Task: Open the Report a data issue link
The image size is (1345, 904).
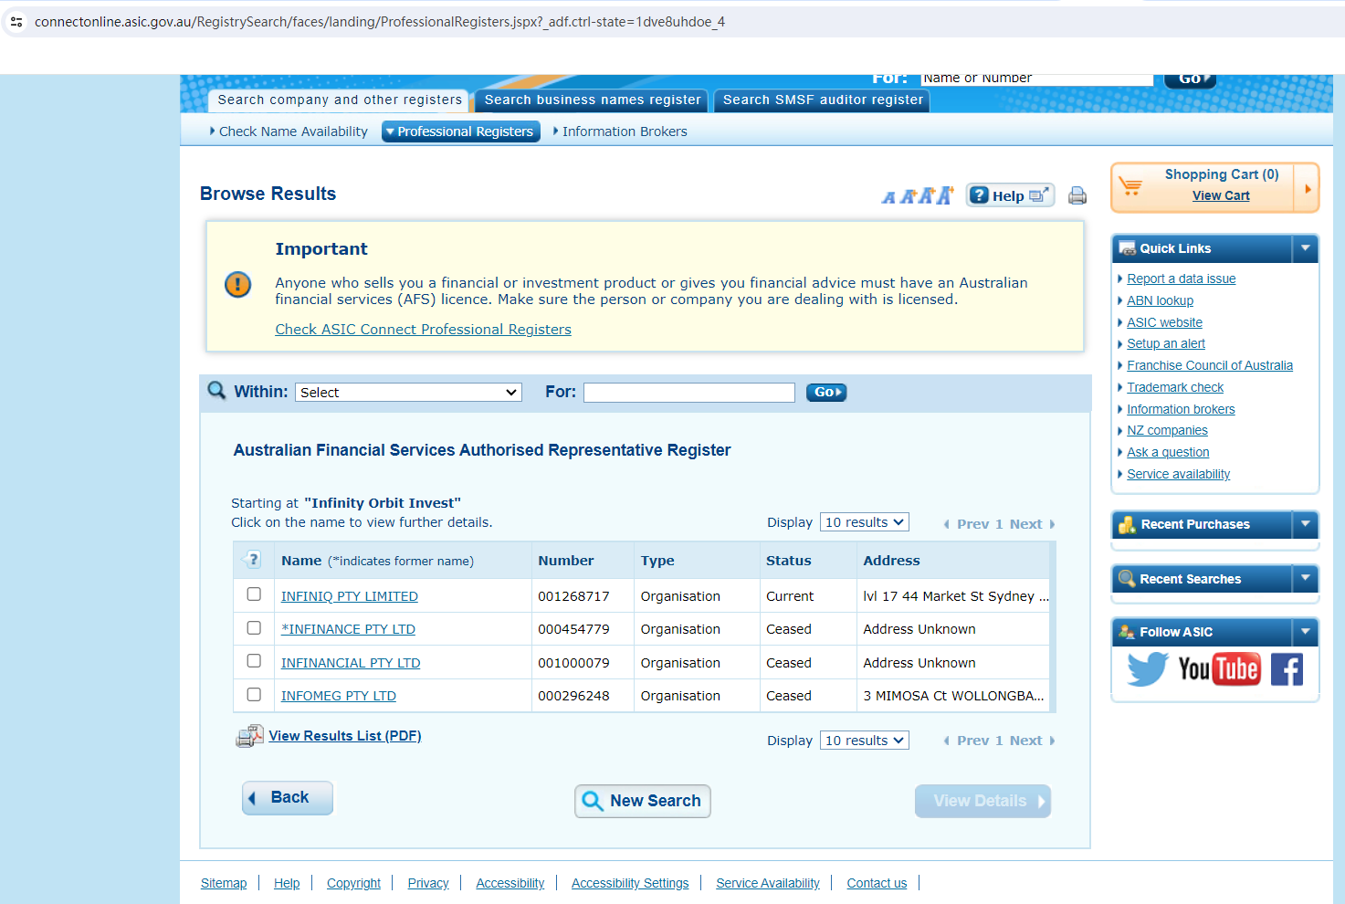Action: point(1182,279)
